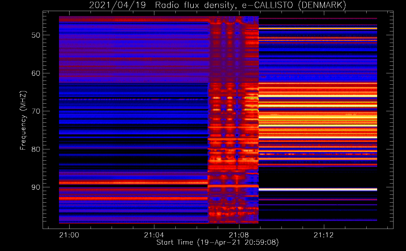This screenshot has width=406, height=251.
Task: Click the 21:00 time tick label
Action: point(69,235)
